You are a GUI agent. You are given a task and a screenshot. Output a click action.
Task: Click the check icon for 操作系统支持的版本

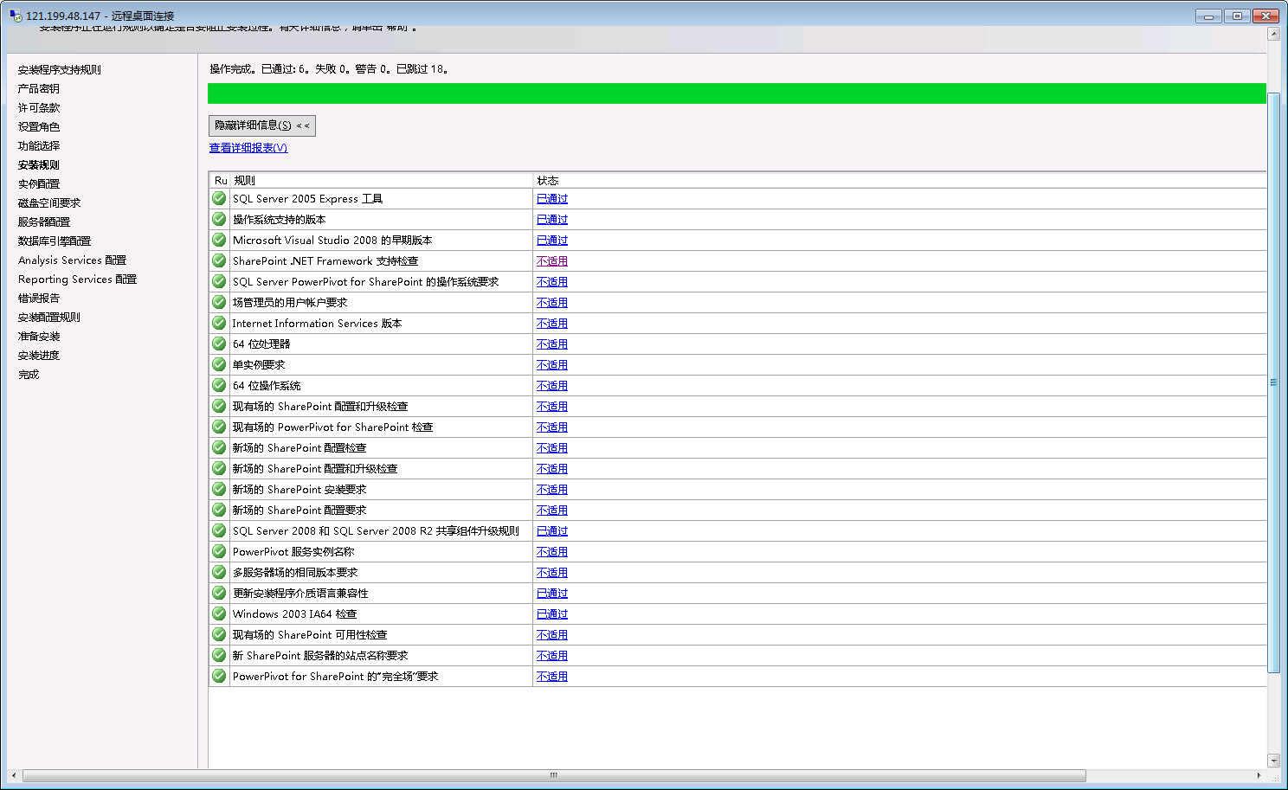click(x=219, y=219)
